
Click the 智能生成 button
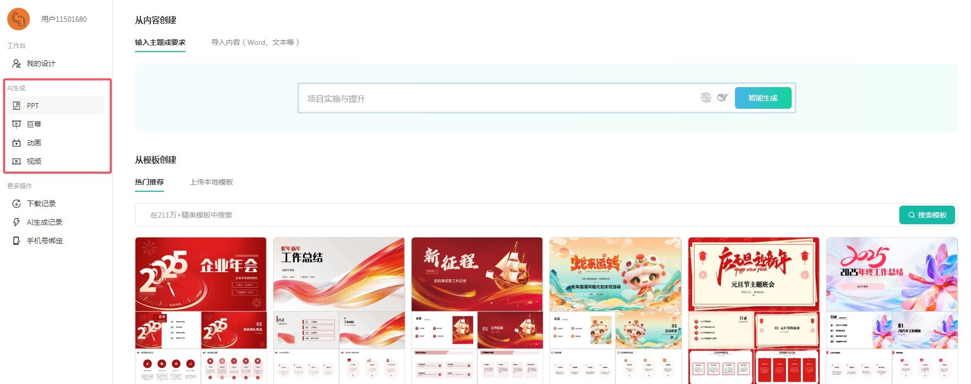point(763,98)
